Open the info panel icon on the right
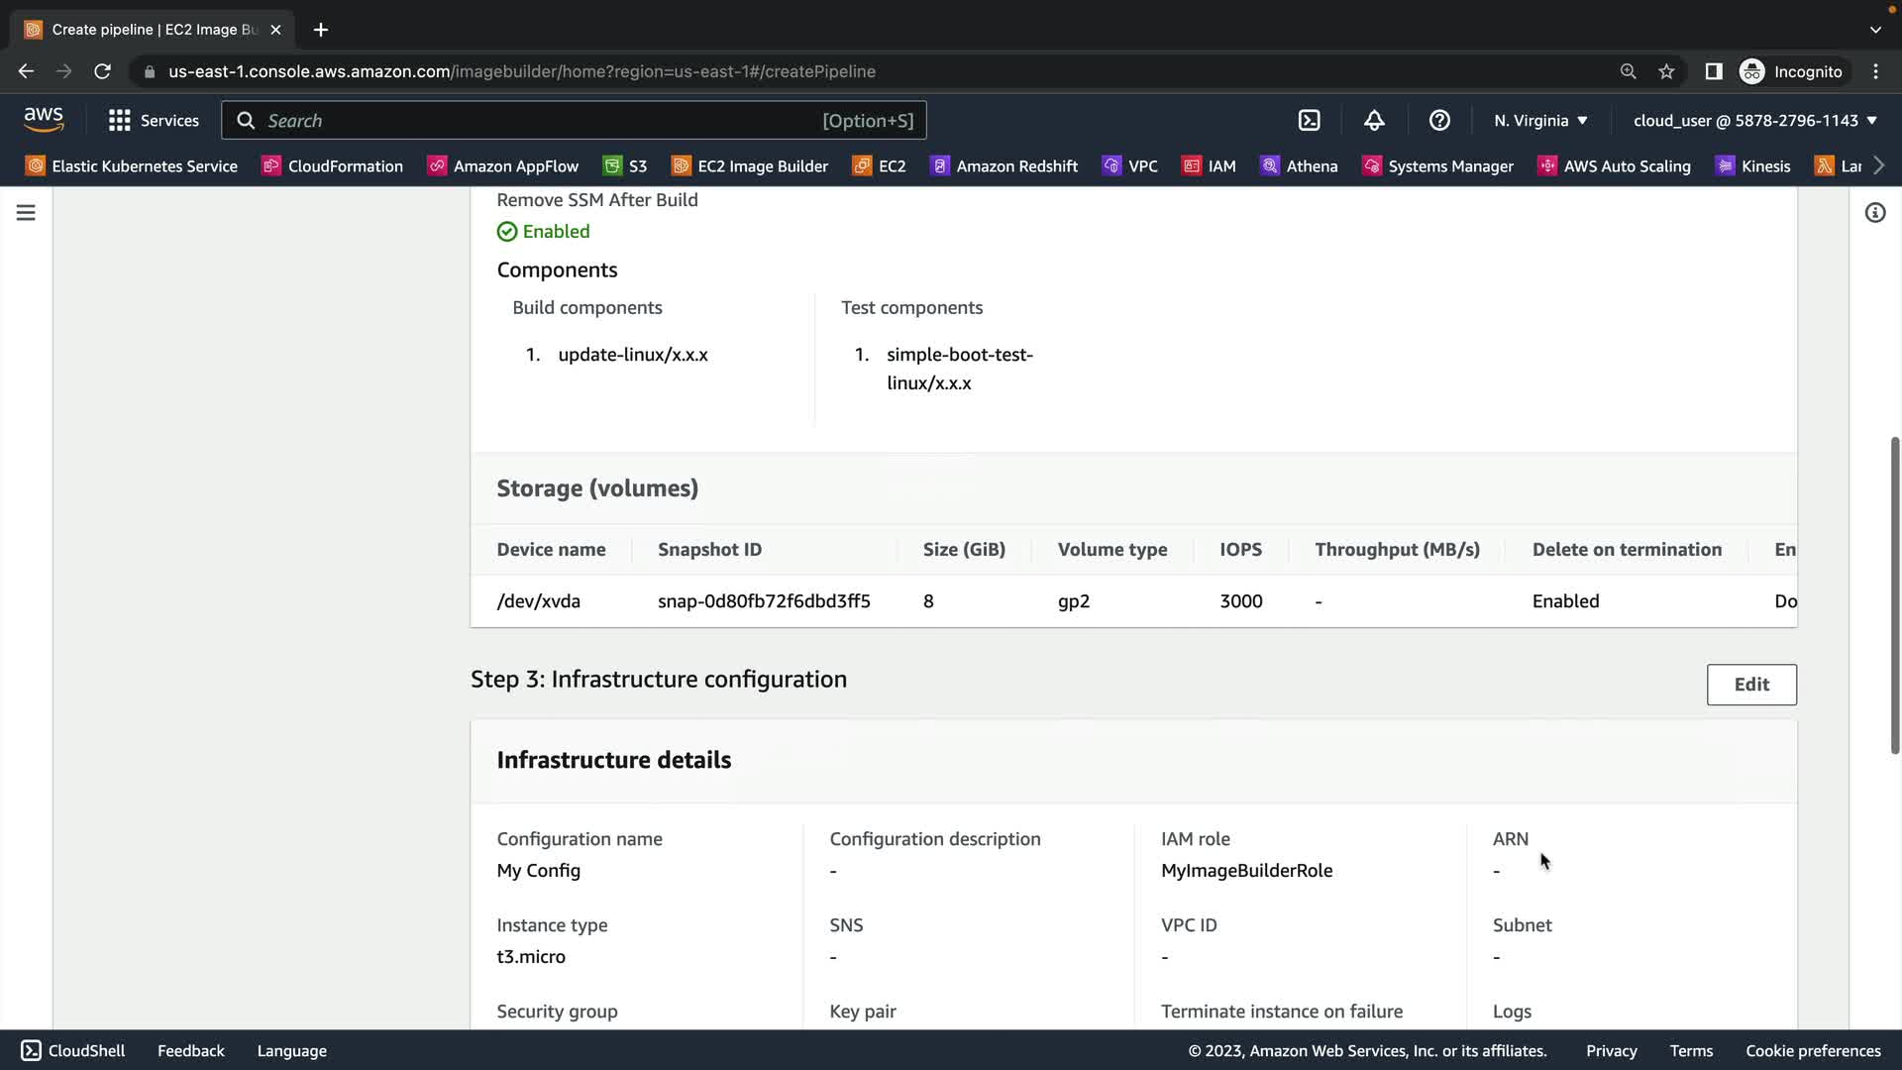 [1874, 213]
